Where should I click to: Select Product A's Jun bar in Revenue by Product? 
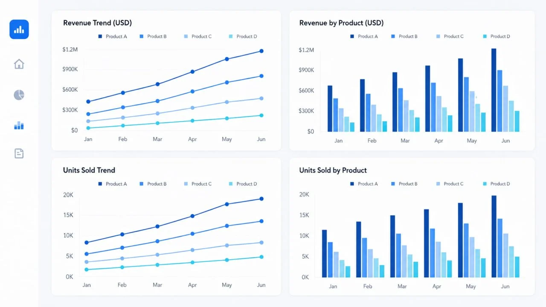click(x=494, y=90)
